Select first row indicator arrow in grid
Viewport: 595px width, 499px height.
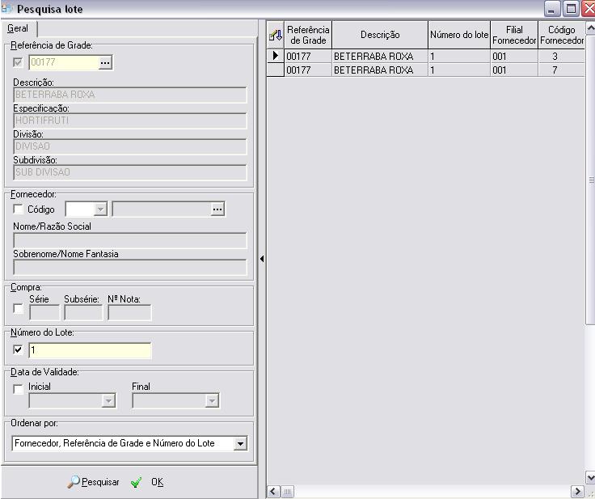[x=275, y=57]
